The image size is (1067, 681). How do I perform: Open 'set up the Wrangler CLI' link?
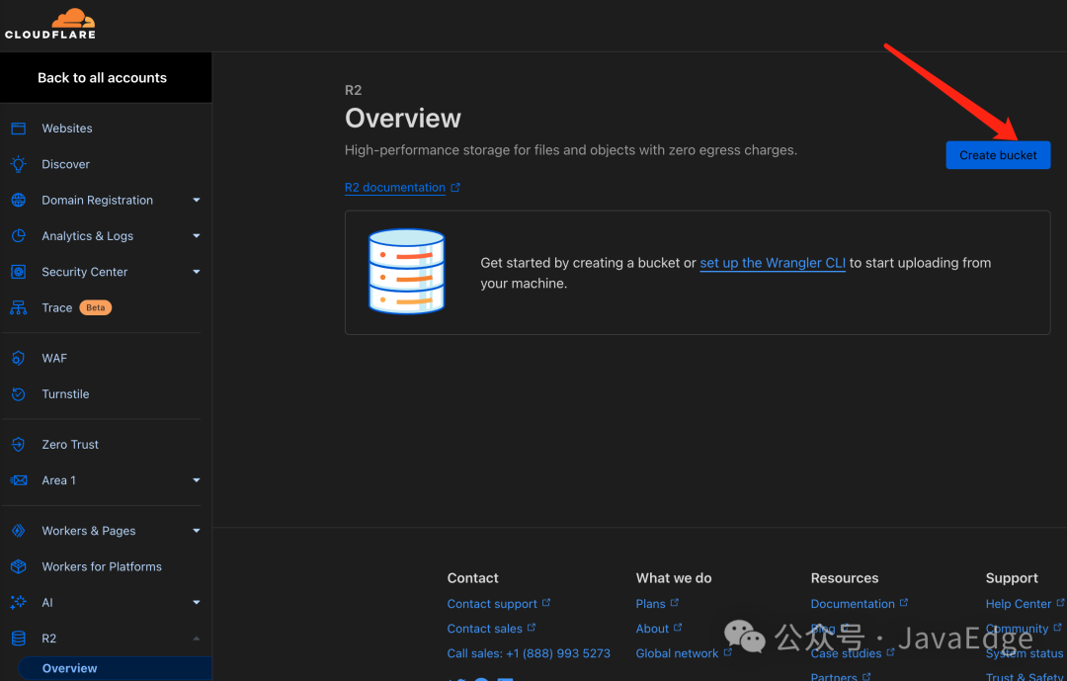pos(773,263)
